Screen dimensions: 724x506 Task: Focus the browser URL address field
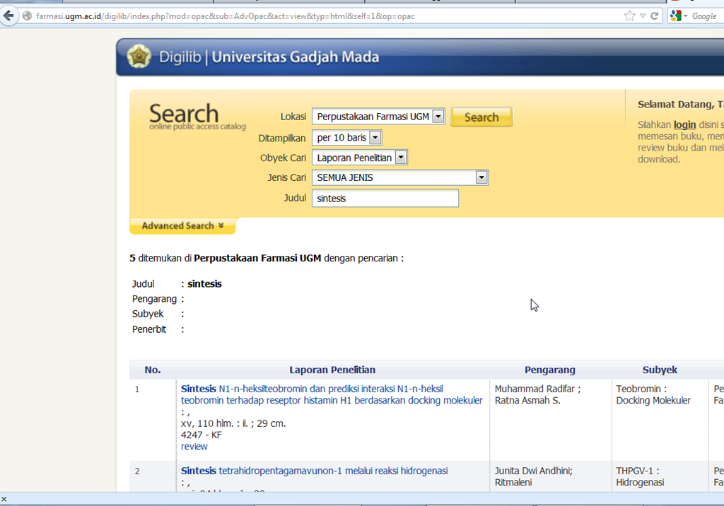click(323, 16)
